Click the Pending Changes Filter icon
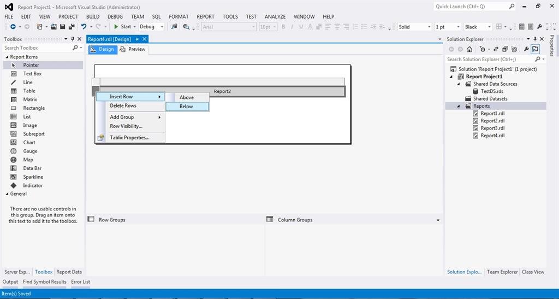 [x=483, y=49]
